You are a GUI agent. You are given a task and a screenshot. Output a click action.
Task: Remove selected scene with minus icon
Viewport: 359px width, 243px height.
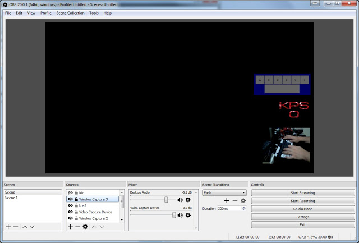tap(16, 227)
